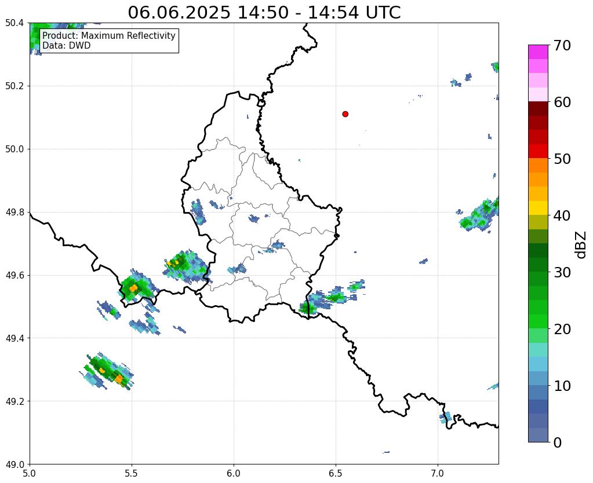593x483 pixels.
Task: Click the 5.0 longitude axis label
Action: pyautogui.click(x=30, y=473)
